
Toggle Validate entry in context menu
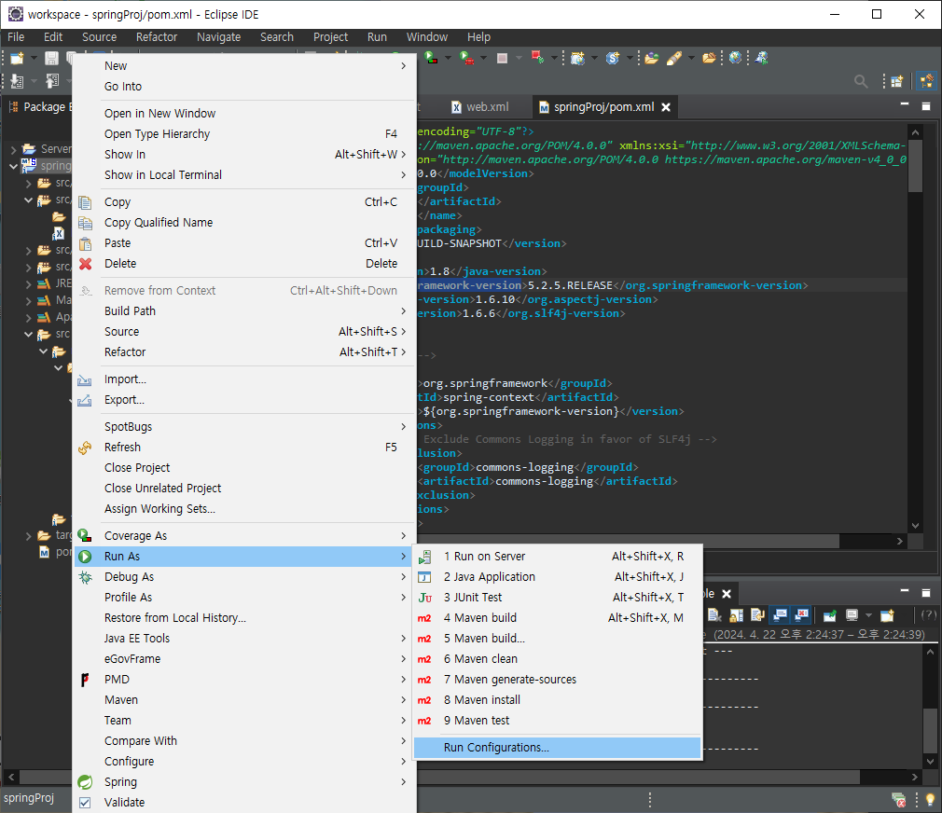click(x=244, y=802)
